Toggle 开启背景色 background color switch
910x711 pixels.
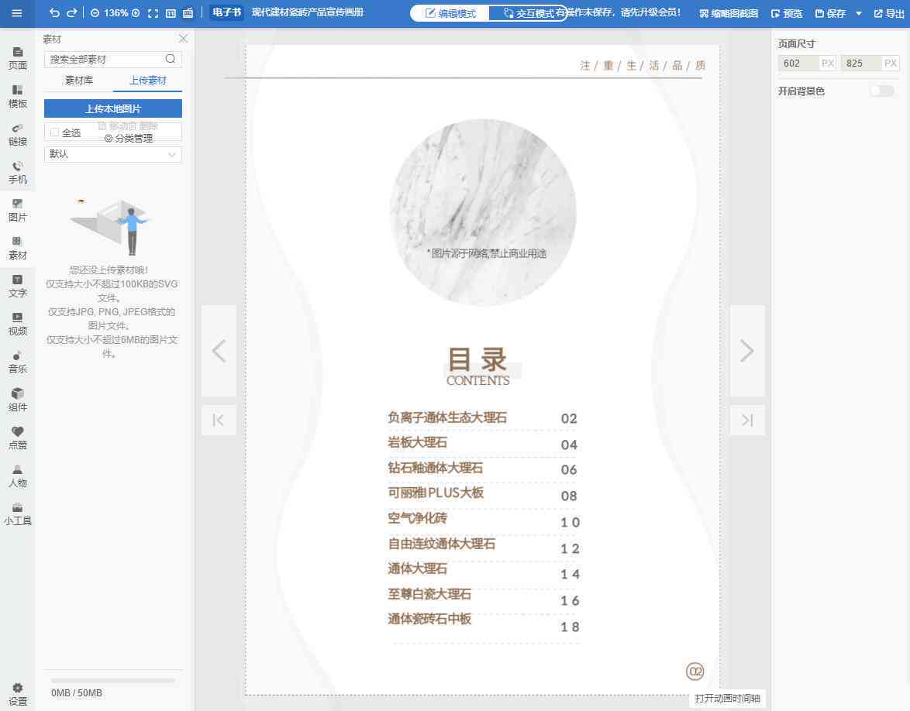(x=881, y=91)
